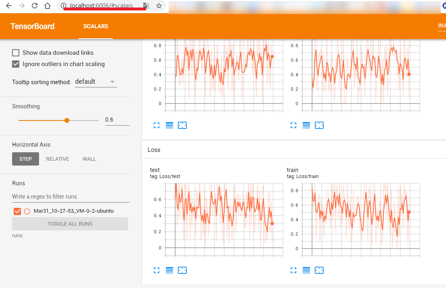Reload the TensorBoard page
The width and height of the screenshot is (446, 288).
click(35, 6)
